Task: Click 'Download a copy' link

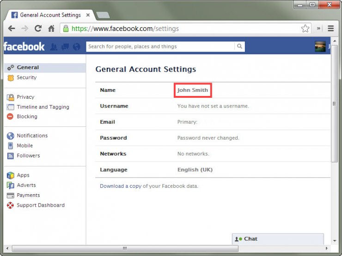Action: click(121, 186)
